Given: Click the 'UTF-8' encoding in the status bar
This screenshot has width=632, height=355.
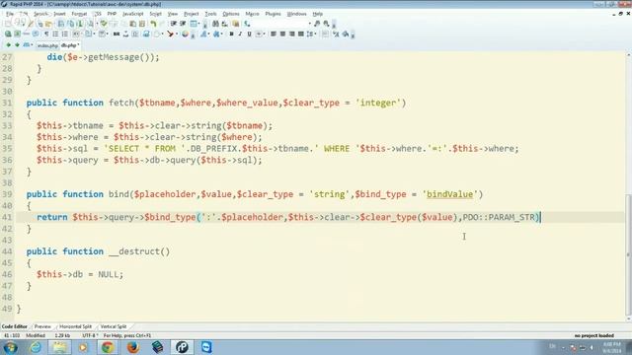Looking at the screenshot, I should coord(90,335).
